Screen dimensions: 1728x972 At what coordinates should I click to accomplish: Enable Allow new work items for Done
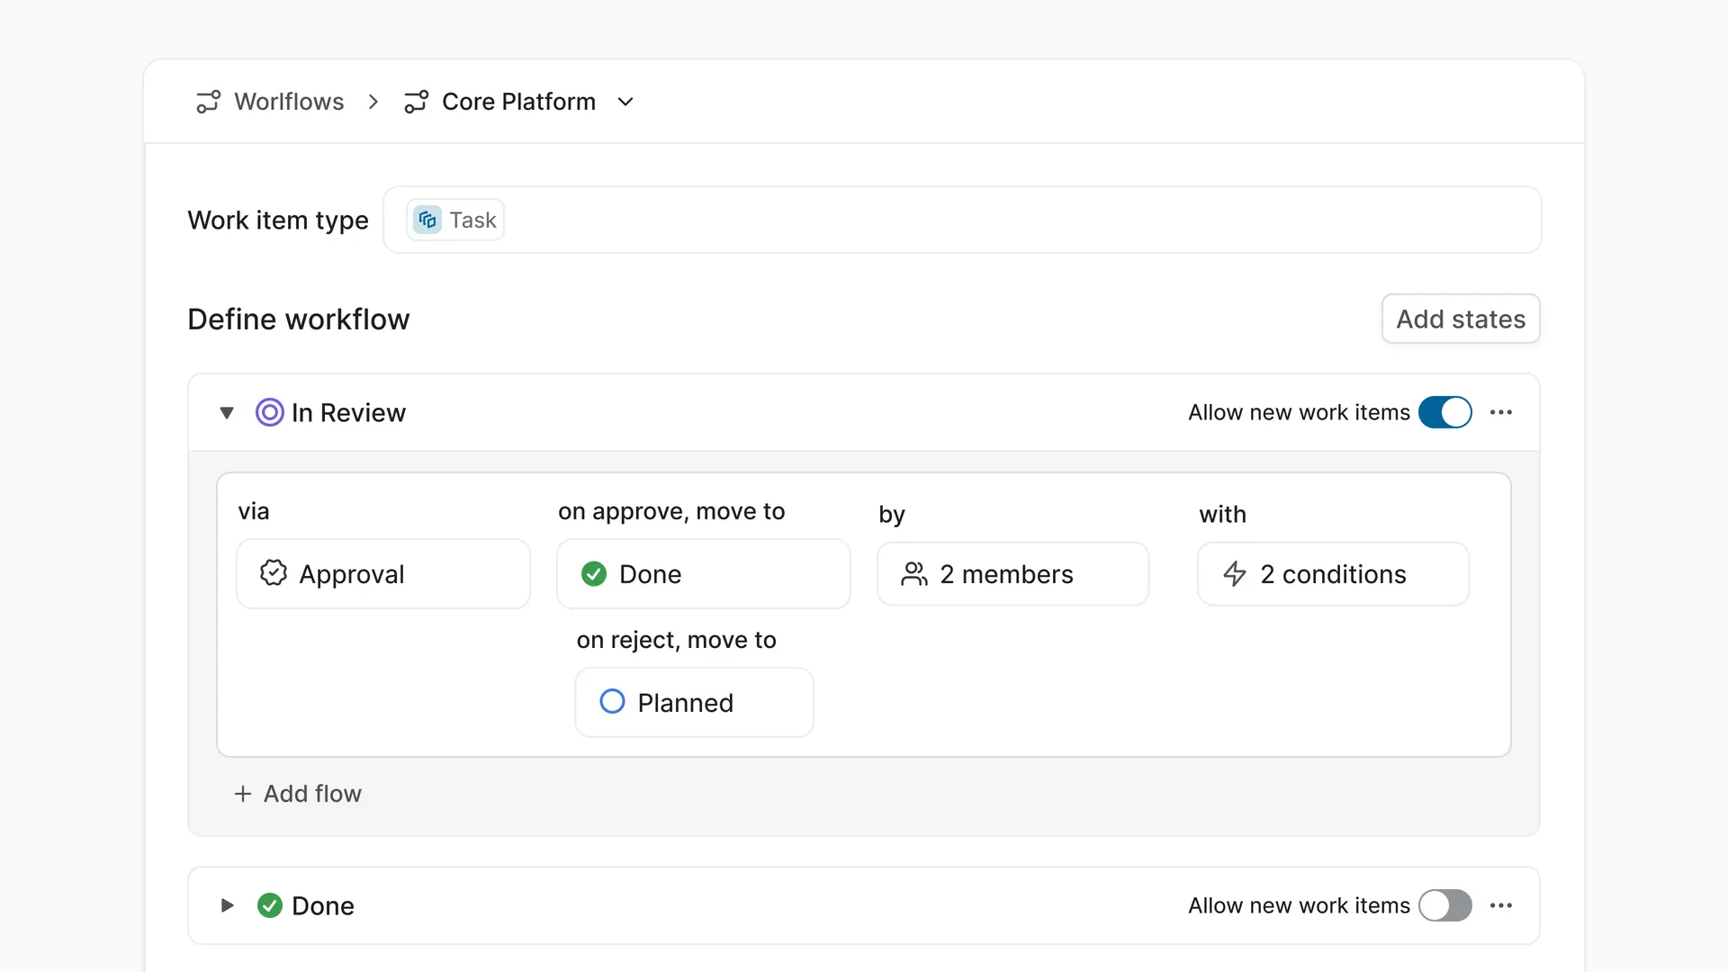pos(1444,905)
